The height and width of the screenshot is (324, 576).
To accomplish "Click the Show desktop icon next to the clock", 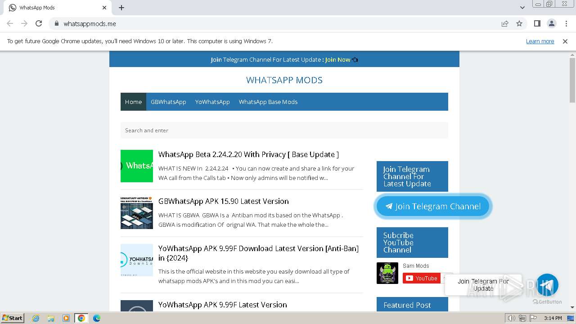I will 571,318.
